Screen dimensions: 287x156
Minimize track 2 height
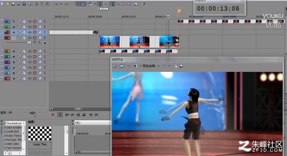pyautogui.click(x=2, y=26)
